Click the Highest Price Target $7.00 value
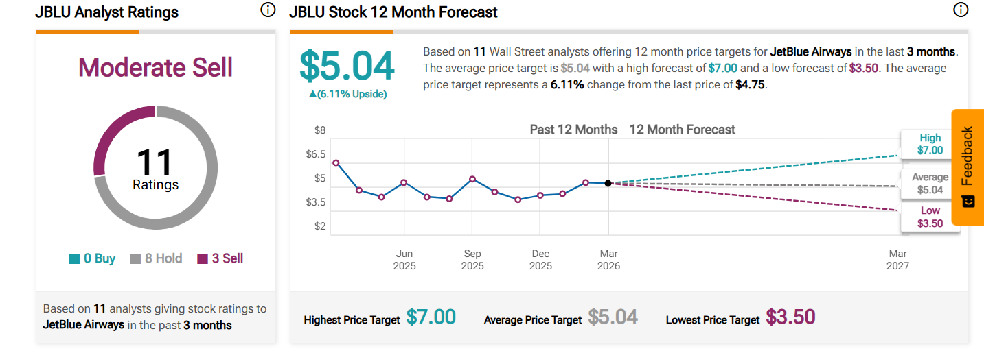This screenshot has width=984, height=364. point(431,317)
